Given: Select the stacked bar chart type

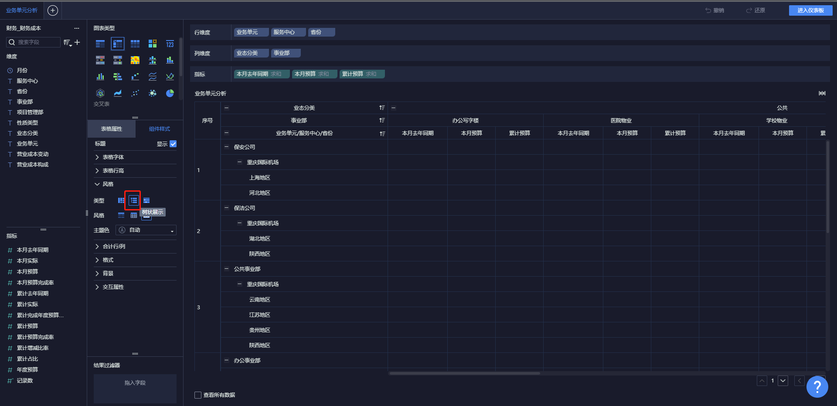Looking at the screenshot, I should [x=170, y=60].
